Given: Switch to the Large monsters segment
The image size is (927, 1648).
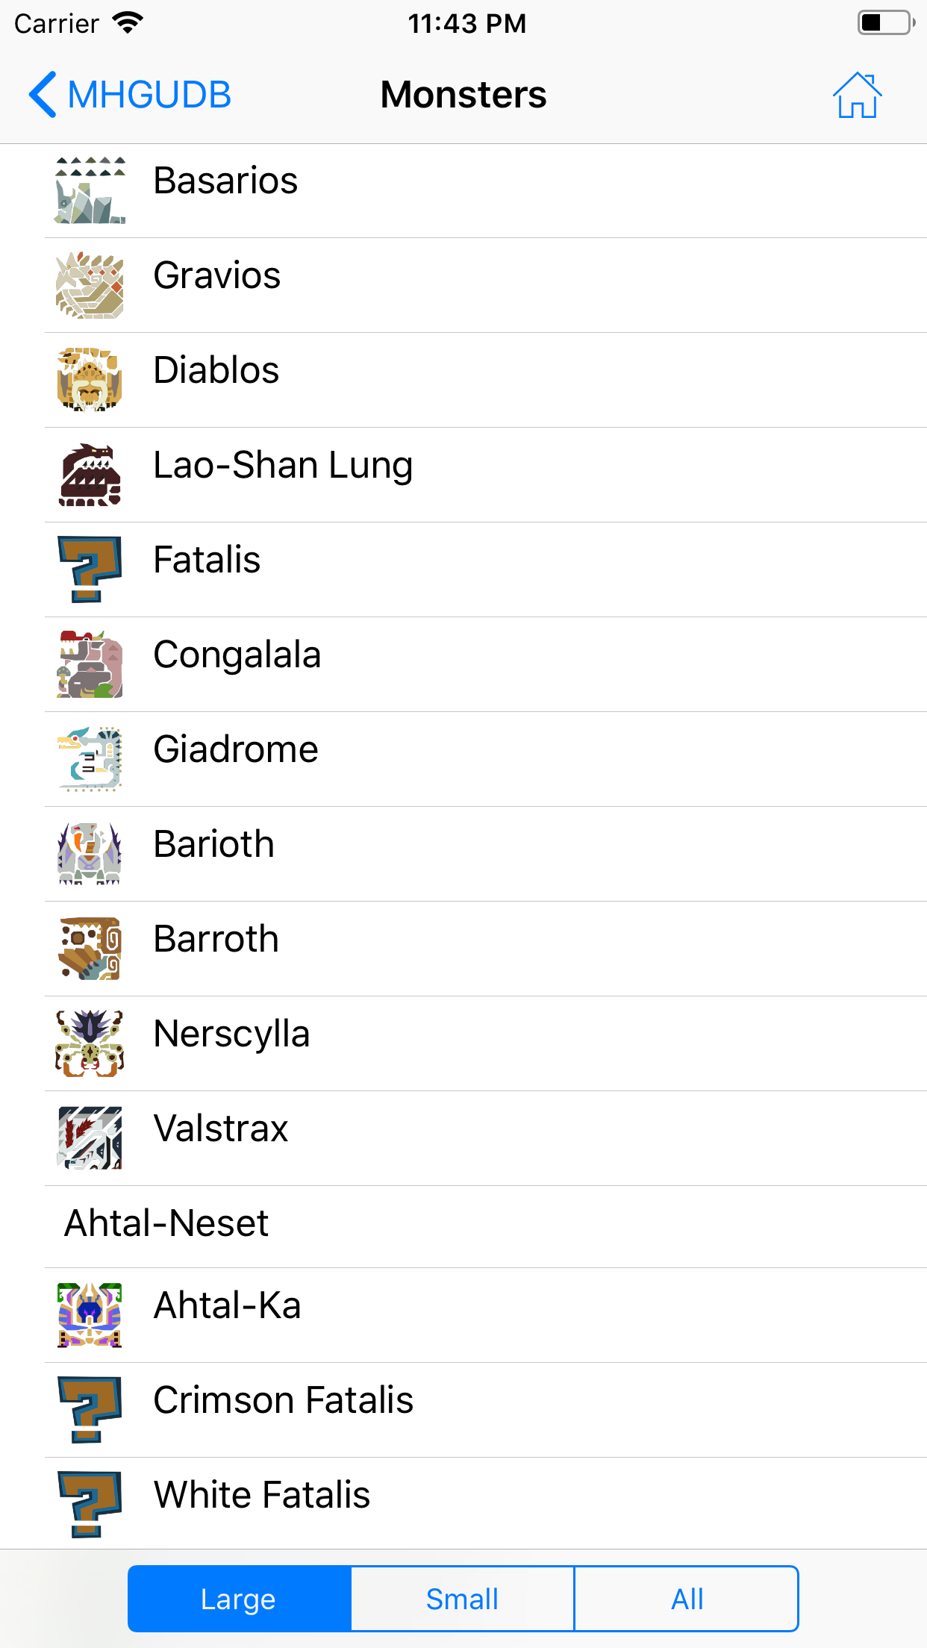Looking at the screenshot, I should 239,1599.
